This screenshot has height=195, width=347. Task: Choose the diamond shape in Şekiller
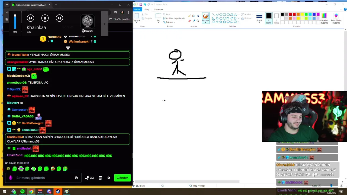(217, 18)
